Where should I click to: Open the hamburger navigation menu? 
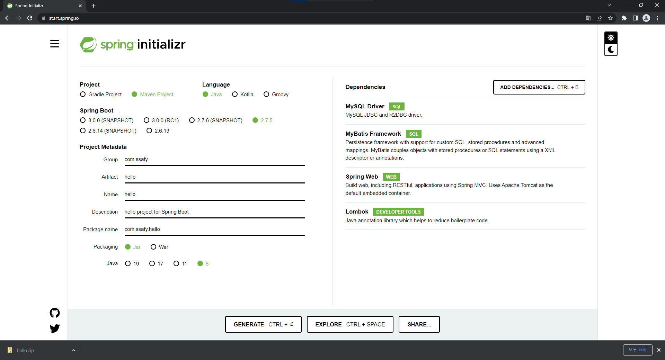coord(55,44)
